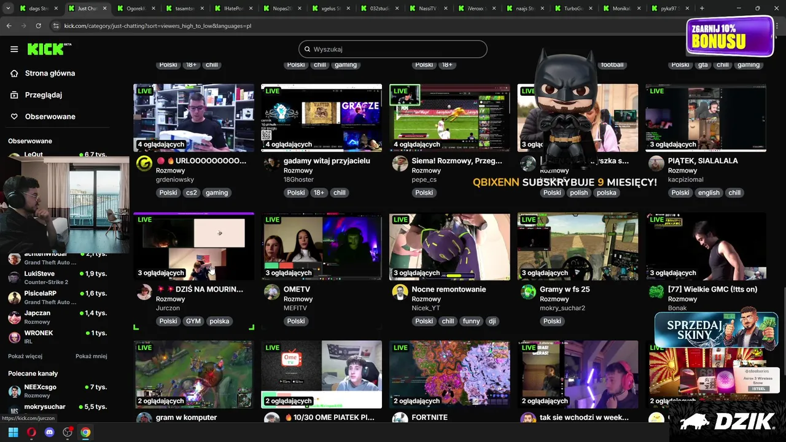
Task: Open MEFITV channel avatar
Action: tap(271, 292)
